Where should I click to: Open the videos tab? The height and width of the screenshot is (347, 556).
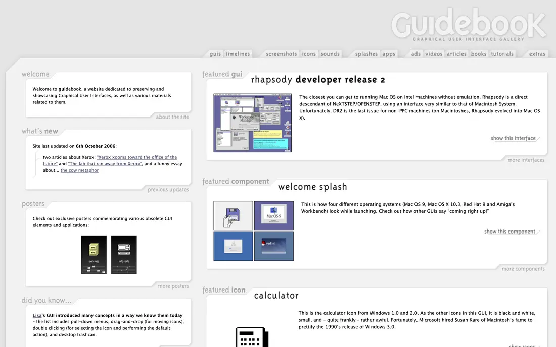pos(434,54)
